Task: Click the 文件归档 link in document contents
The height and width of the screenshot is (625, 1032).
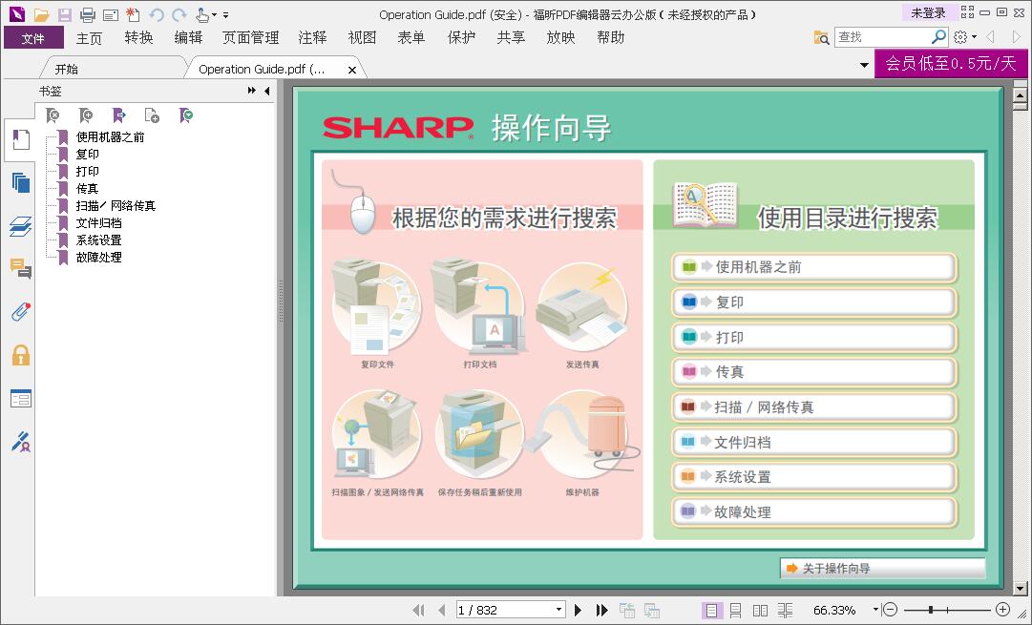Action: pos(813,442)
